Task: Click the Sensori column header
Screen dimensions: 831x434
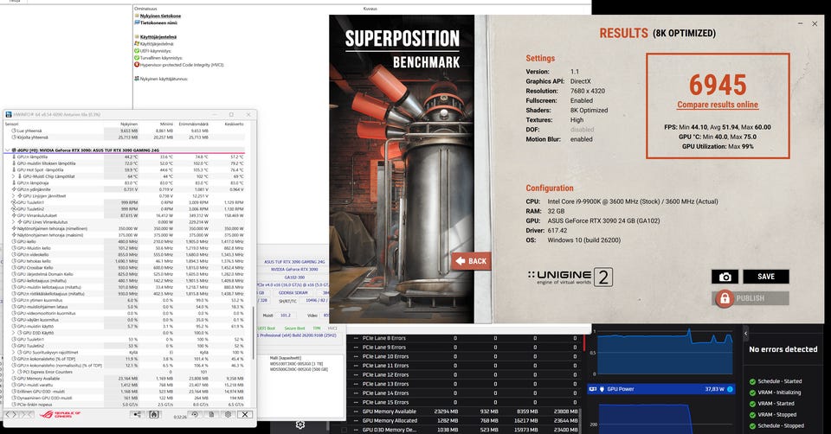Action: [11, 124]
